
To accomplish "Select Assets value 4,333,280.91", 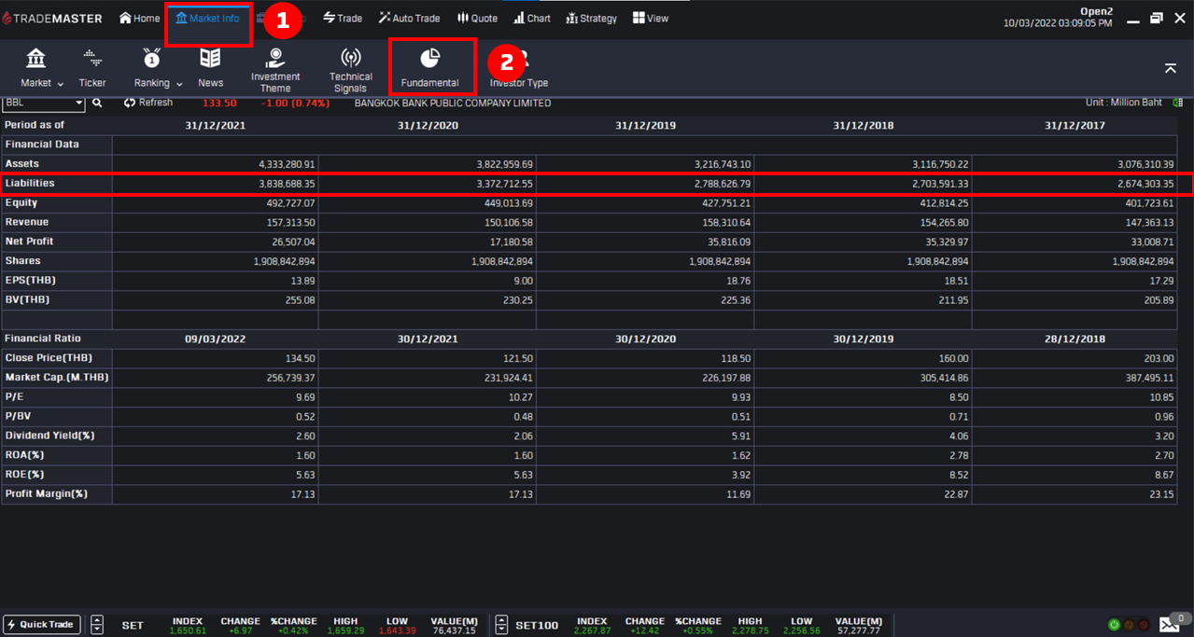I will point(287,164).
